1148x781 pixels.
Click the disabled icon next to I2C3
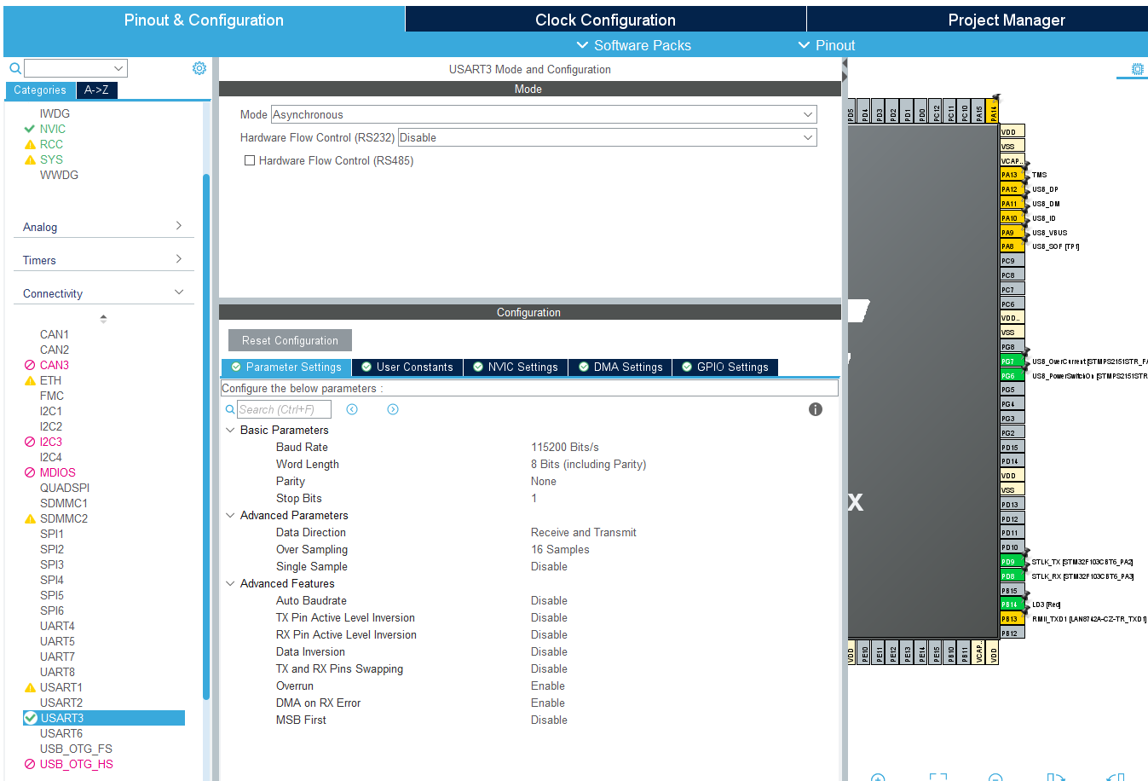point(30,442)
